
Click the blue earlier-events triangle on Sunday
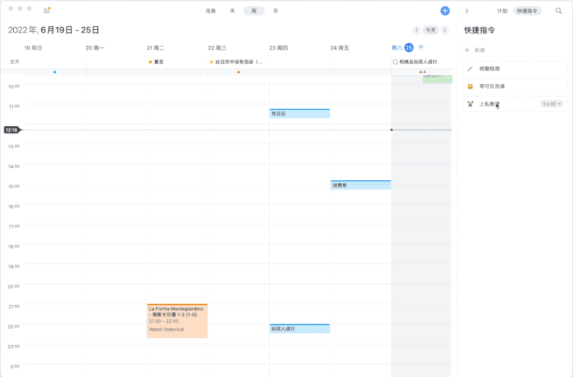coord(55,72)
